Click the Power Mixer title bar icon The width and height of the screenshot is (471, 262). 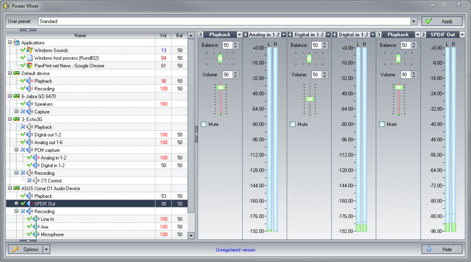6,6
